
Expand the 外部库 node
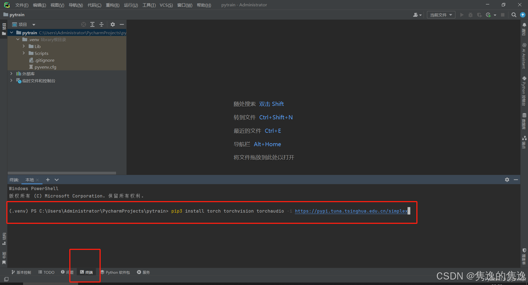(11, 74)
